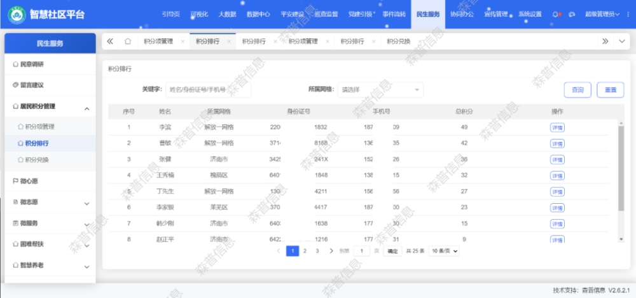Viewport: 636px width, 298px height.
Task: Focus the page number jump input
Action: [x=361, y=251]
